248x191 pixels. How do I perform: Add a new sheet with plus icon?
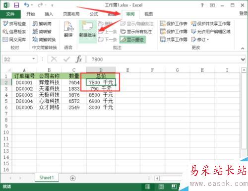73,178
